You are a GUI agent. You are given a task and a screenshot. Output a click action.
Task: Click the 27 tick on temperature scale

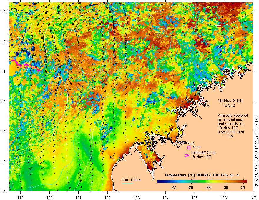(174, 187)
